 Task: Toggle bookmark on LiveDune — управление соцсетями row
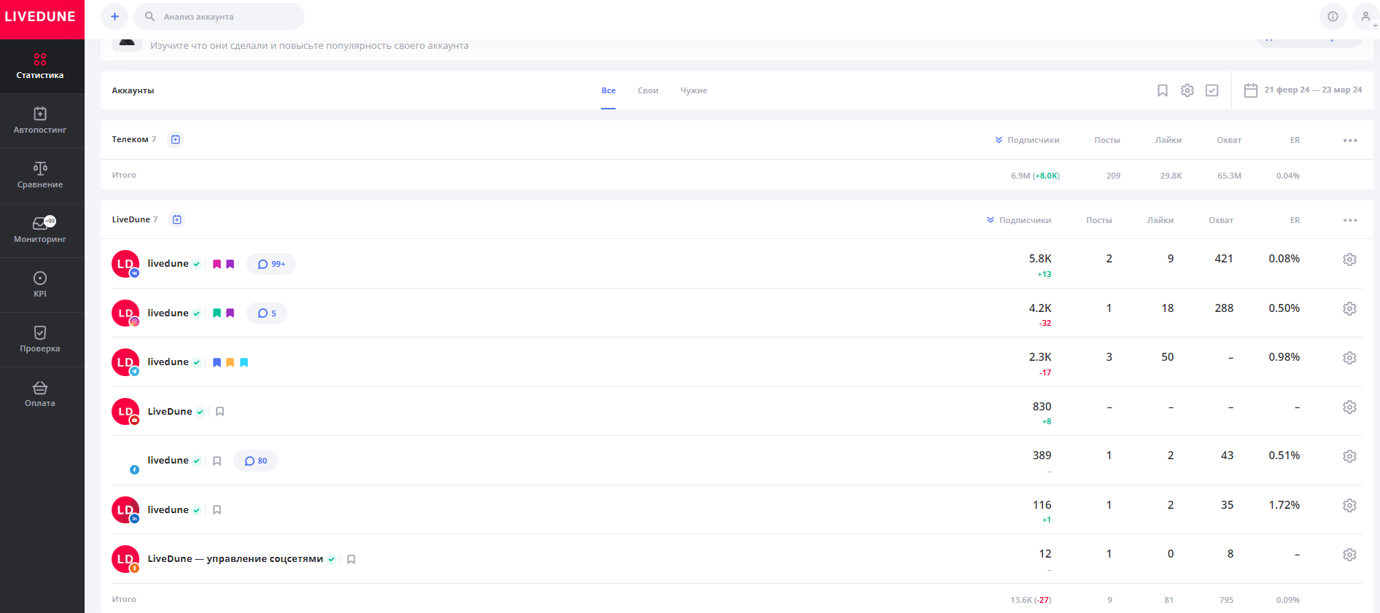[351, 559]
